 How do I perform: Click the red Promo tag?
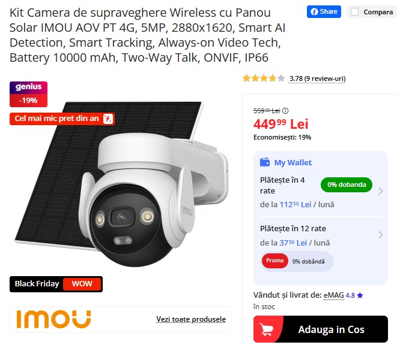point(275,261)
